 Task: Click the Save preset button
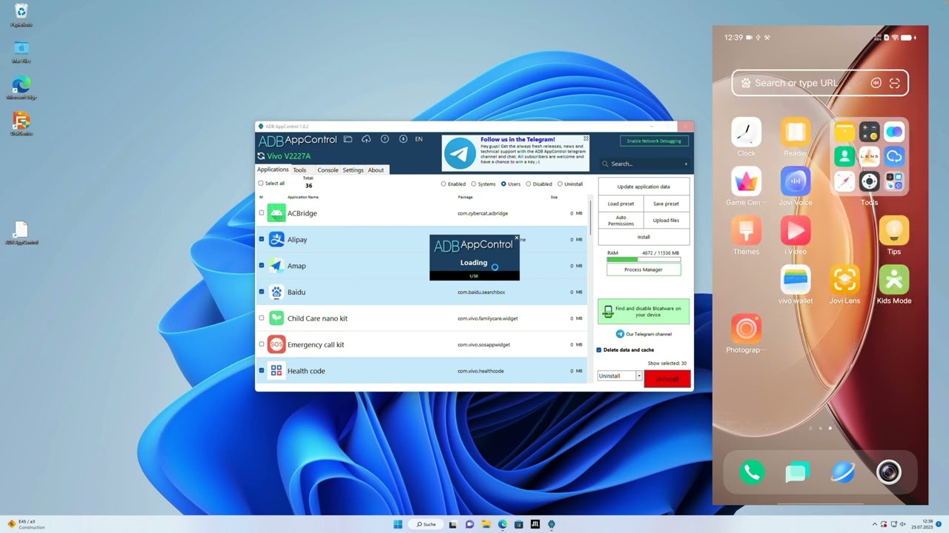pos(666,204)
